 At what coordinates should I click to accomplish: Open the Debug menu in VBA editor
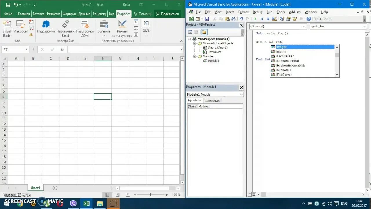point(257,12)
